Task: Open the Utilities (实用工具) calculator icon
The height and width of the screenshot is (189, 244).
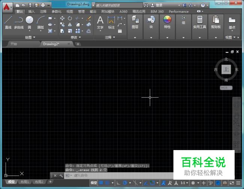Action: 200,20
